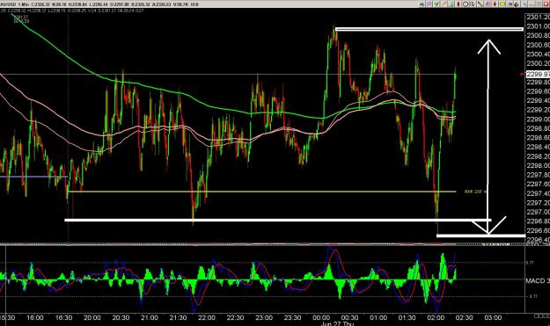Image resolution: width=550 pixels, height=326 pixels.
Task: Click the 01:30 time axis label
Action: tap(407, 317)
